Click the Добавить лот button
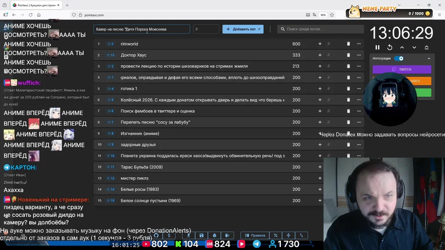 click(x=243, y=29)
